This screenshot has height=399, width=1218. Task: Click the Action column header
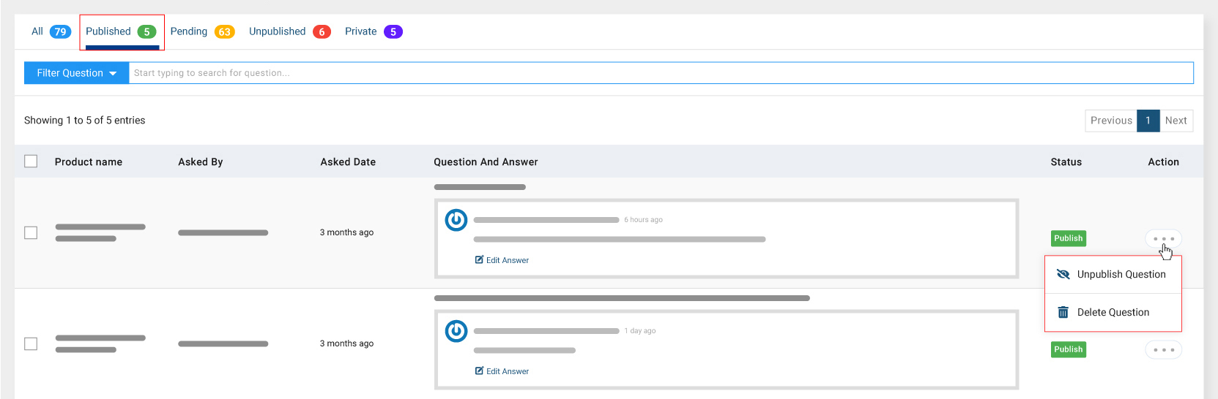pyautogui.click(x=1163, y=162)
